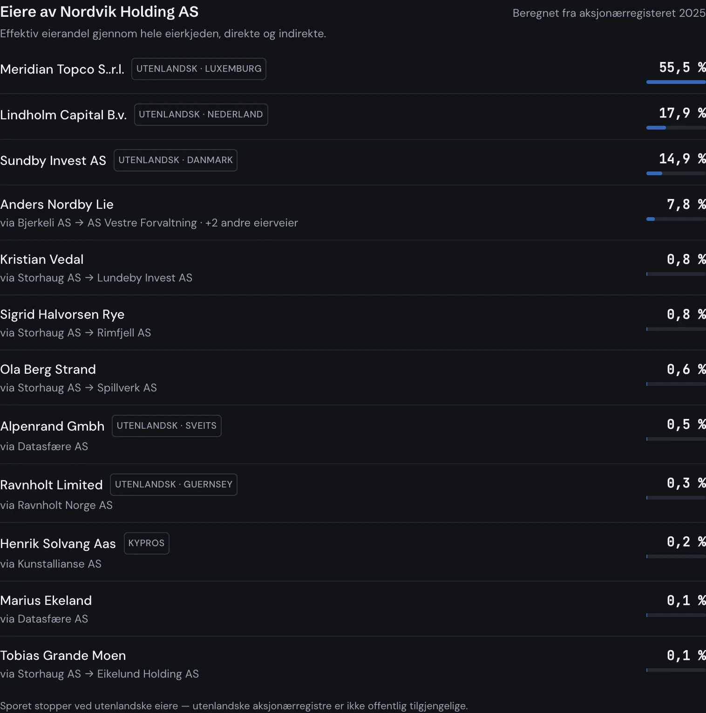
Task: Click the name Marius Ekeland
Action: [x=46, y=601]
